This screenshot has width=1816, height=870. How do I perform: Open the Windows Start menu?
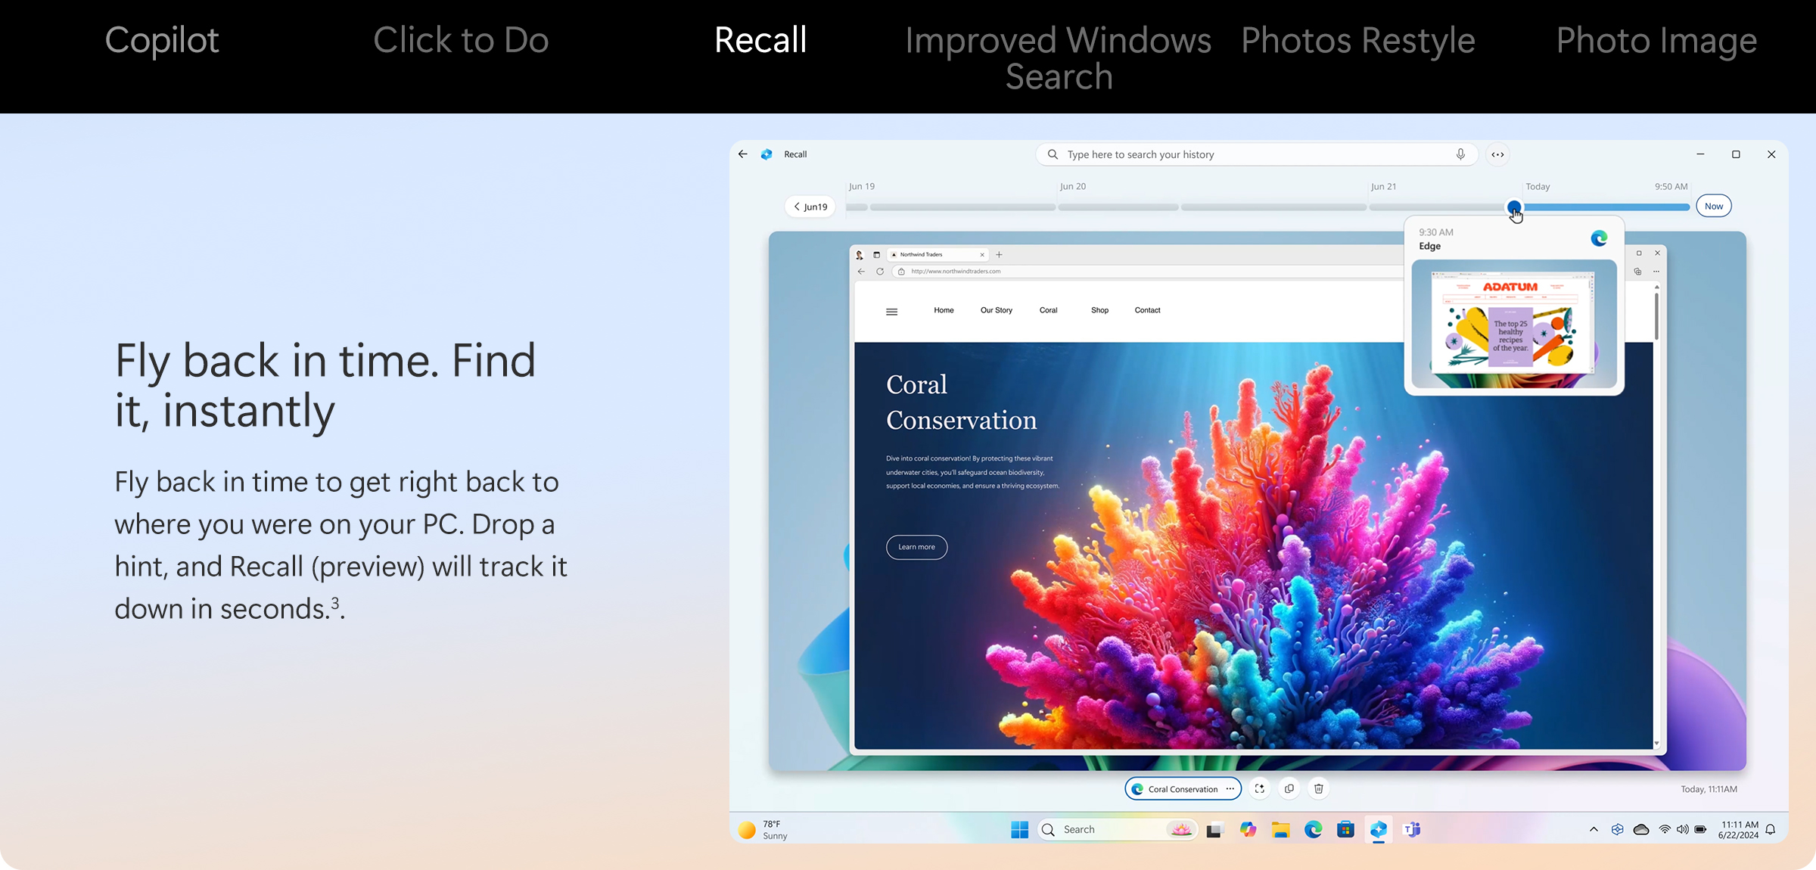(x=1019, y=829)
